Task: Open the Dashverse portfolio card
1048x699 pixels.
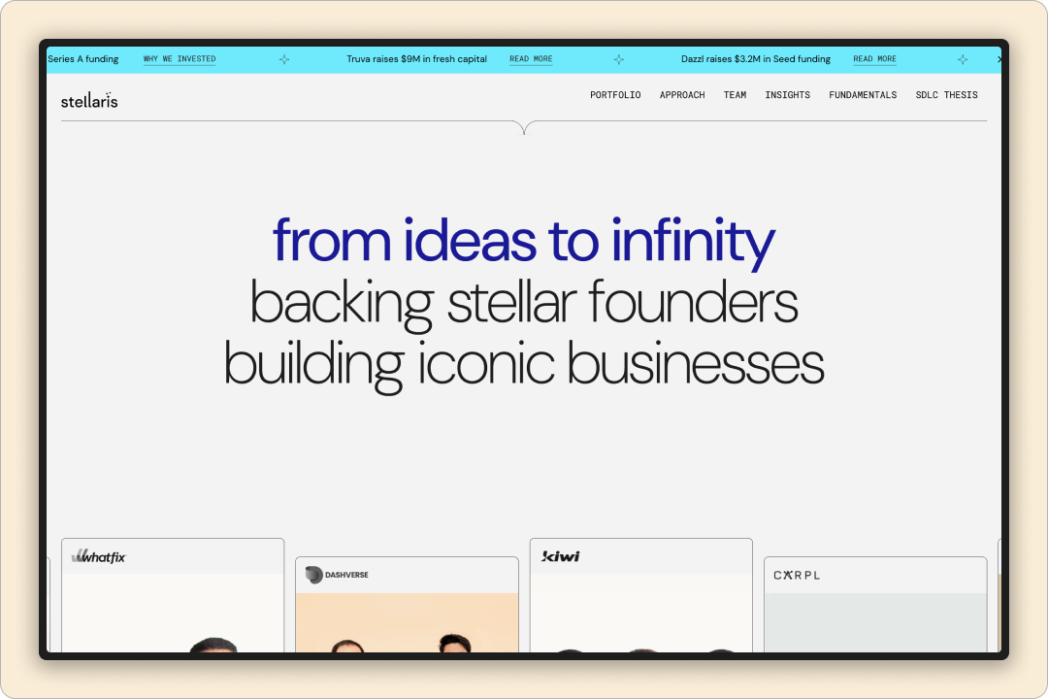Action: tap(407, 605)
